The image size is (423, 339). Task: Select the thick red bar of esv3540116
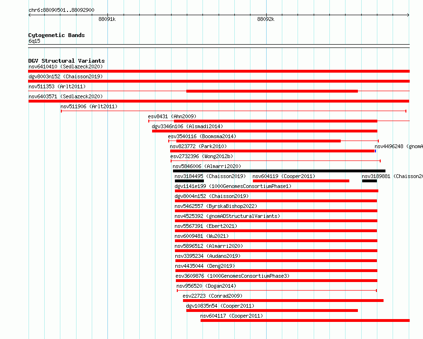click(259, 141)
